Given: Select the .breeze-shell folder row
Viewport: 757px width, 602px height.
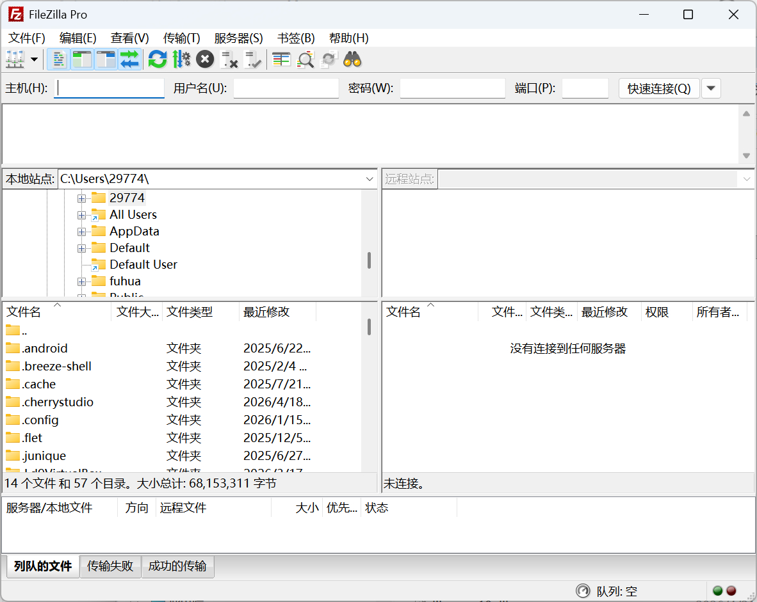Looking at the screenshot, I should point(183,366).
